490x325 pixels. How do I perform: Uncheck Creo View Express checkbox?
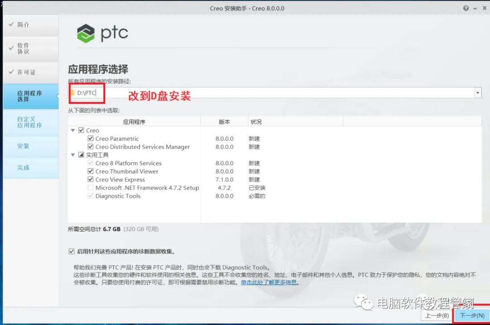91,179
